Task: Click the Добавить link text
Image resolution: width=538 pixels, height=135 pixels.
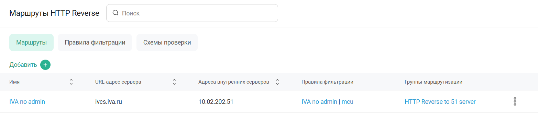Action: tap(23, 65)
